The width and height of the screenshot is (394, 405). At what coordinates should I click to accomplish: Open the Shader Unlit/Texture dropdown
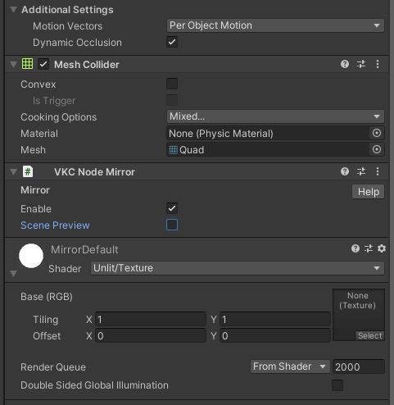pos(238,268)
